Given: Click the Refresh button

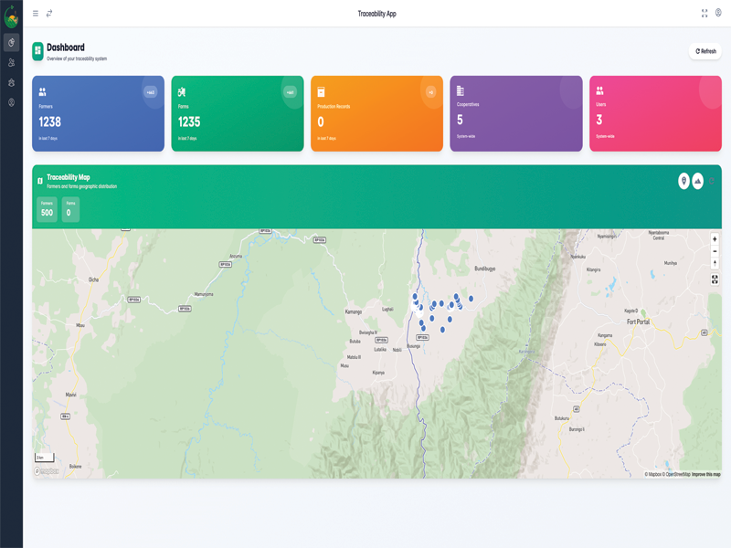Looking at the screenshot, I should coord(705,51).
